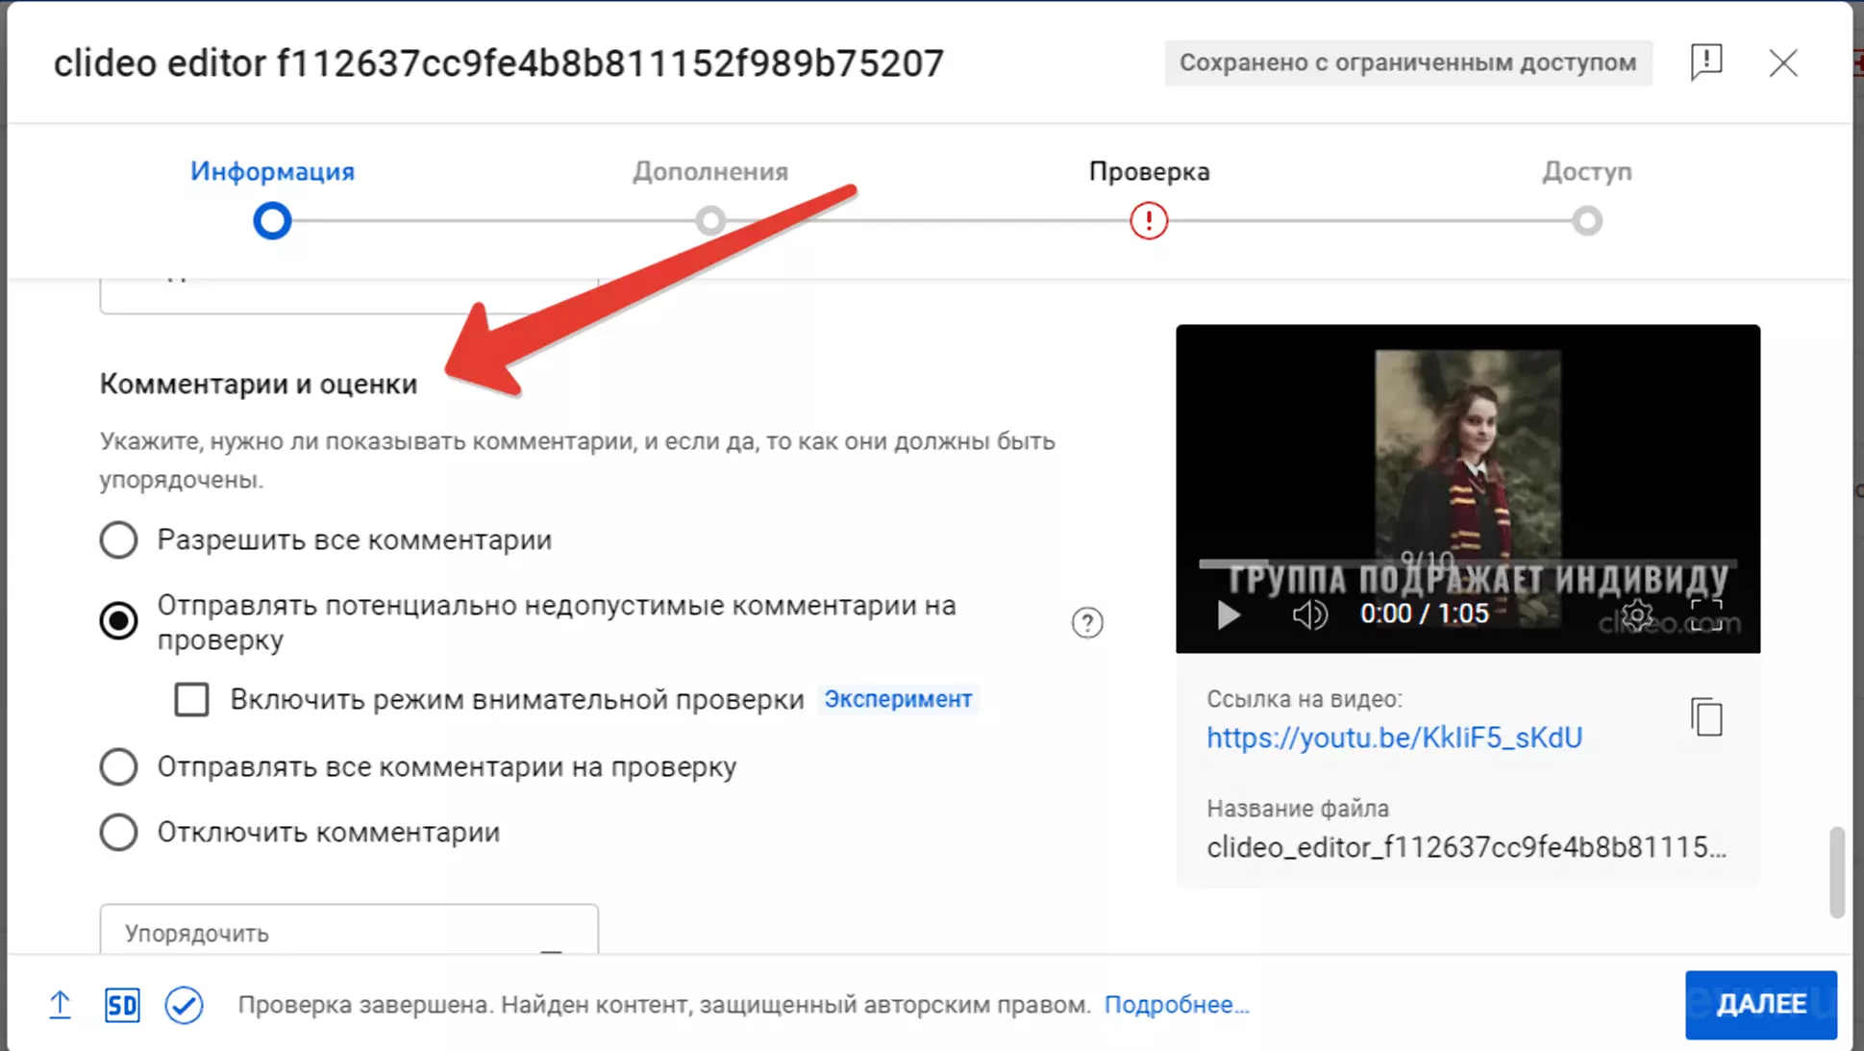
Task: Expand the 'Упорядочить' sort dropdown
Action: click(349, 929)
